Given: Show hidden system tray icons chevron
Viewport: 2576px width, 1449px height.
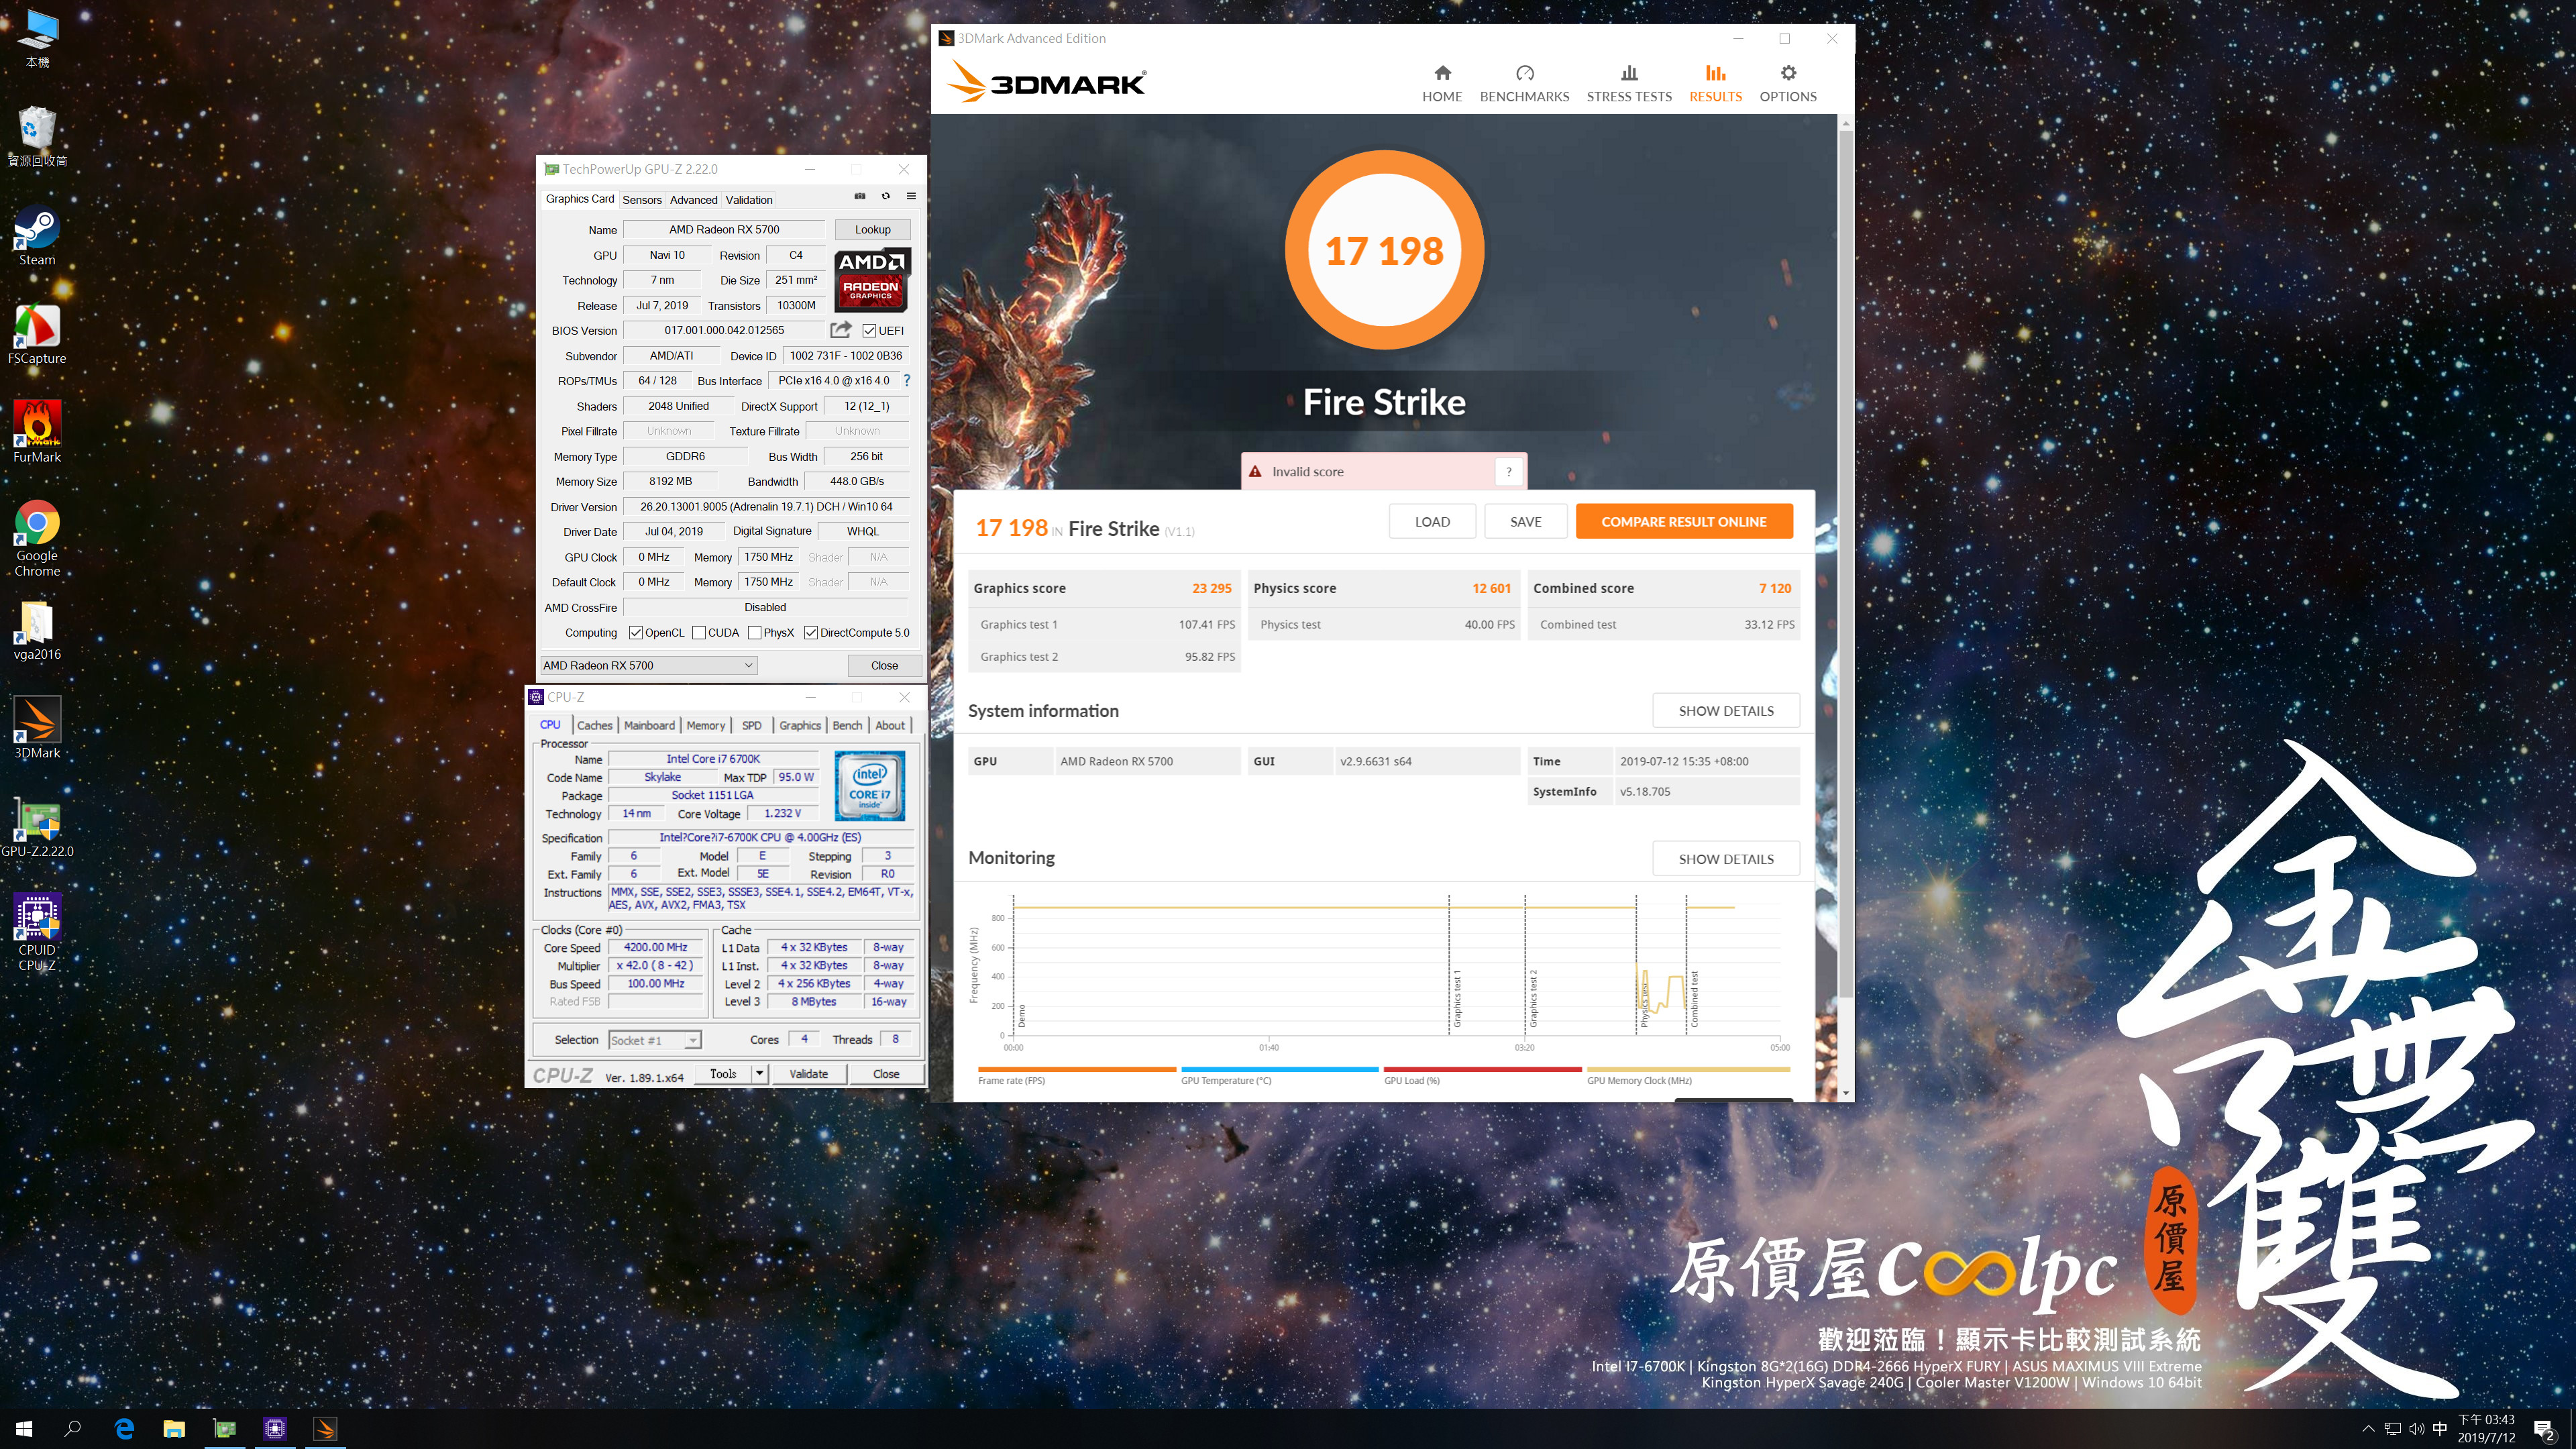Looking at the screenshot, I should point(2367,1429).
